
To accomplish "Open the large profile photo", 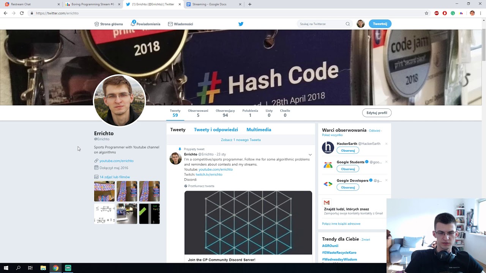I will click(119, 100).
